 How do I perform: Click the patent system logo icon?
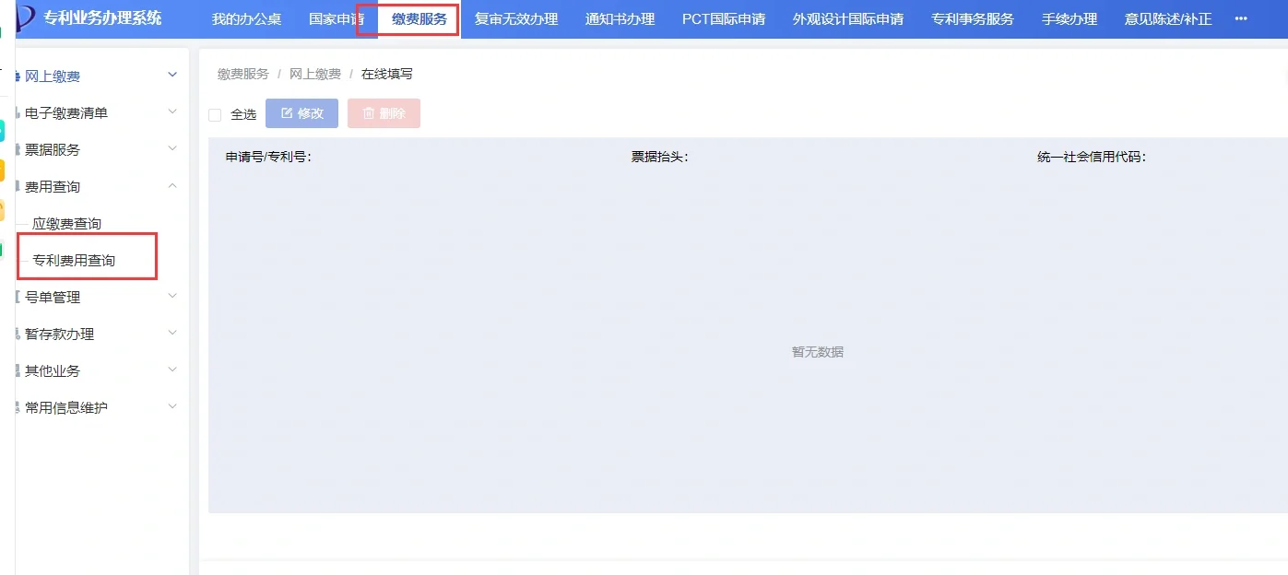tap(25, 18)
